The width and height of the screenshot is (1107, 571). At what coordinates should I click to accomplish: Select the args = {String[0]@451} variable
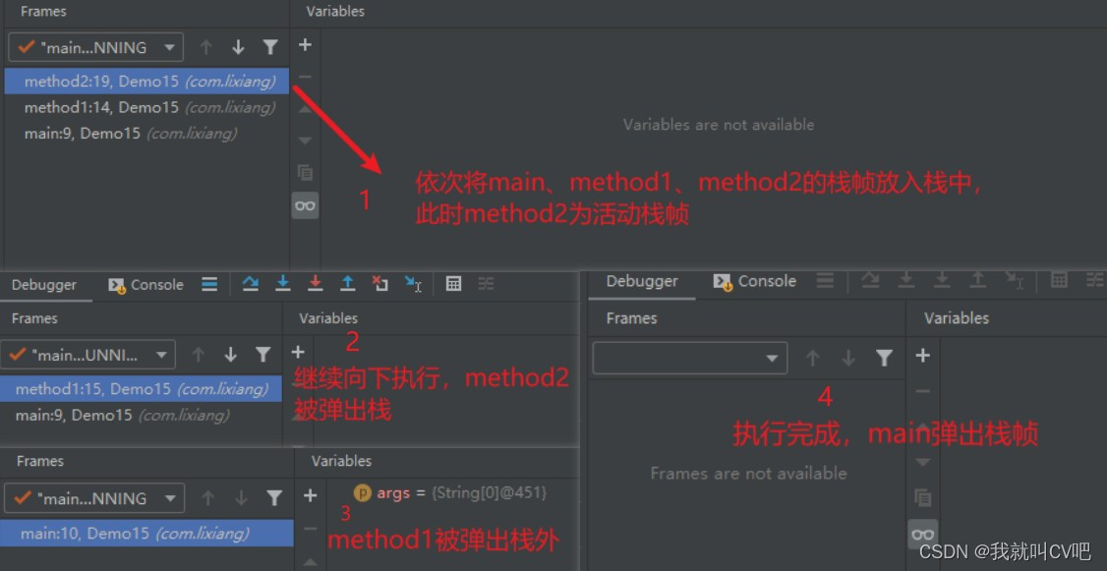(450, 492)
